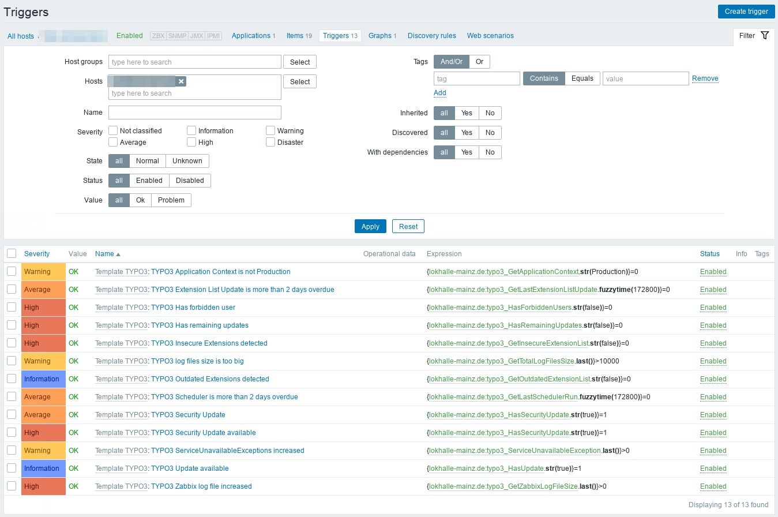Click the JMX availability indicator
Viewport: 778px width, 517px height.
[x=196, y=36]
